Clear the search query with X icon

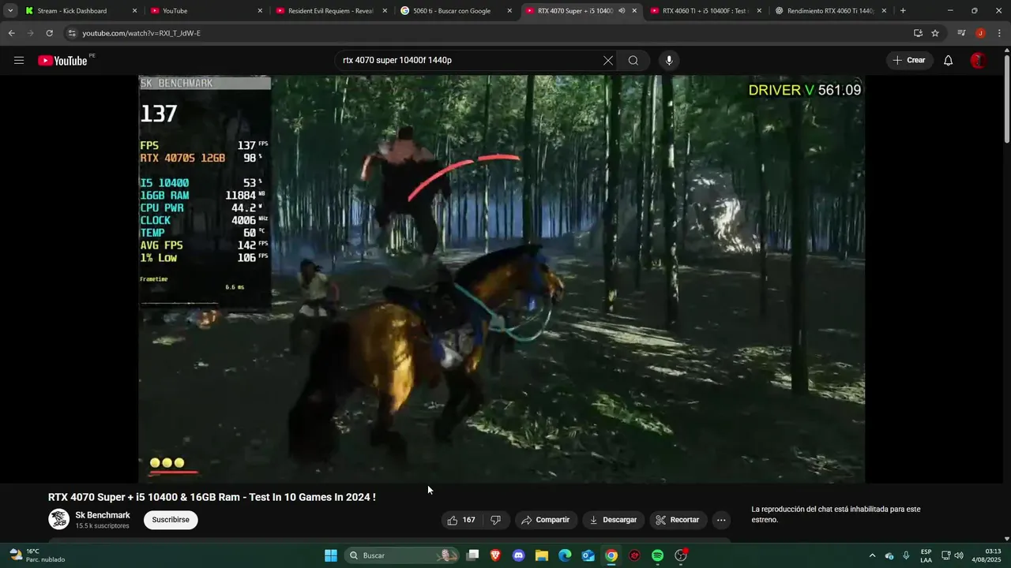[x=608, y=61]
